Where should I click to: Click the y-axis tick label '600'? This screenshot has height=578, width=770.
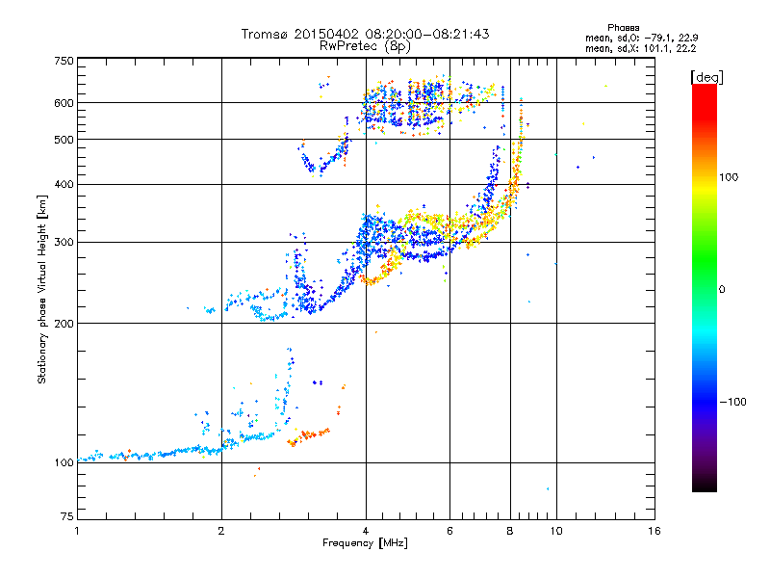coord(64,103)
